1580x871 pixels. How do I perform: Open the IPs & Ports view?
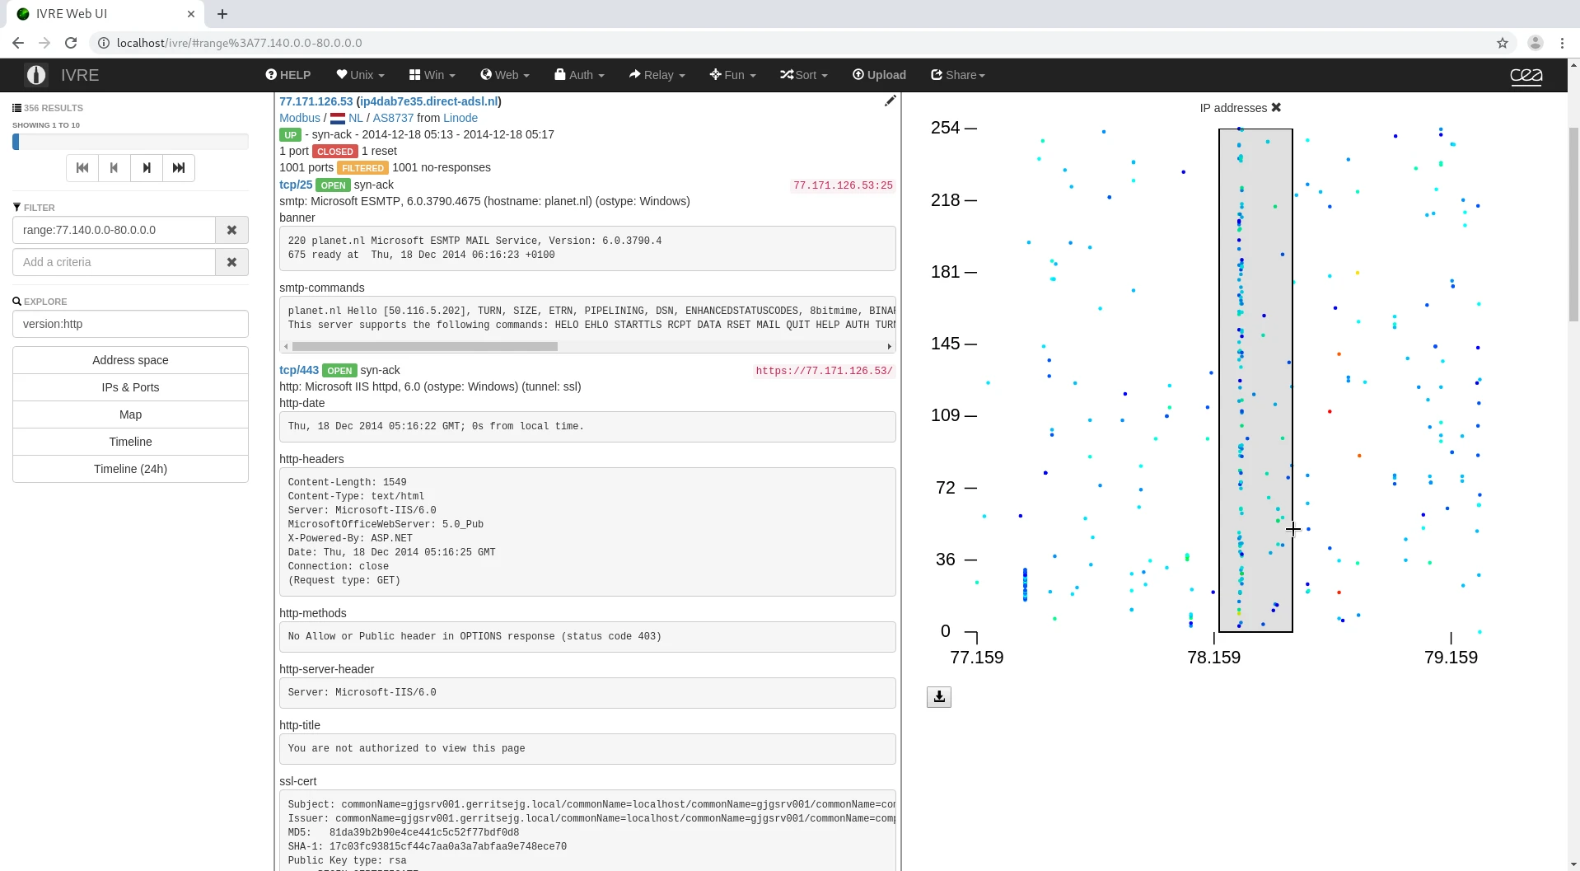click(130, 387)
